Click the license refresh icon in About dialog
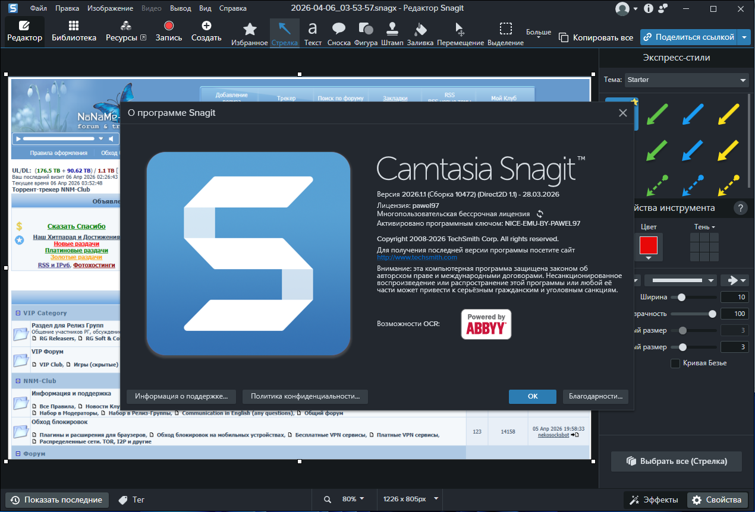Viewport: 755px width, 512px height. click(540, 214)
